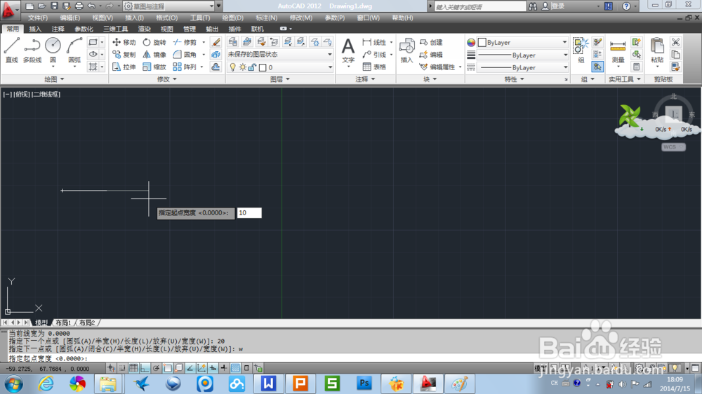Open the 修改(M) menu

(x=301, y=18)
